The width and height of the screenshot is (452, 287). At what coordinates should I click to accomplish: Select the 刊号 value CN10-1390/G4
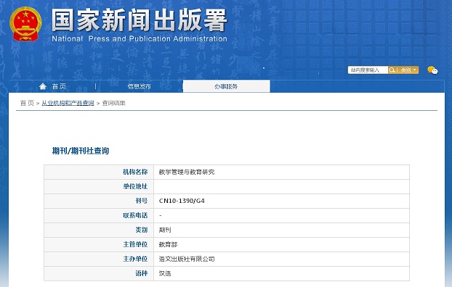(182, 201)
